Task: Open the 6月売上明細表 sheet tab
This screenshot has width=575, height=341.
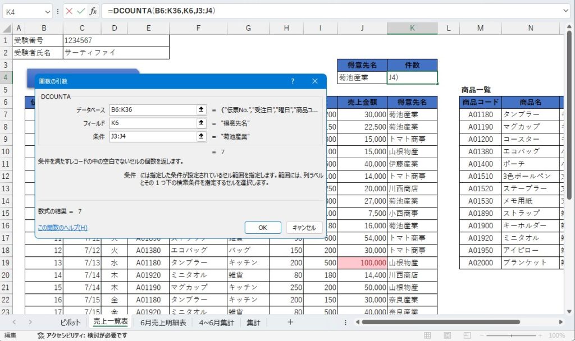Action: (163, 322)
